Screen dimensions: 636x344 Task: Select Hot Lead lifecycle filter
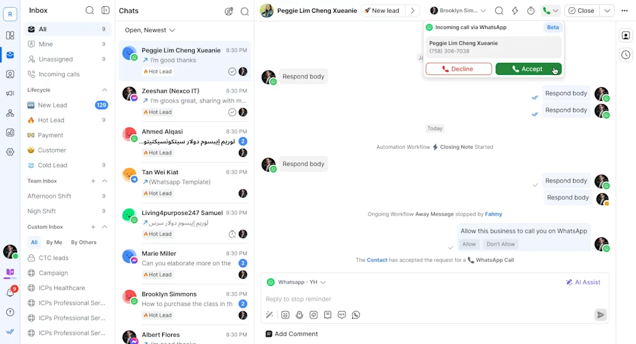coord(67,120)
